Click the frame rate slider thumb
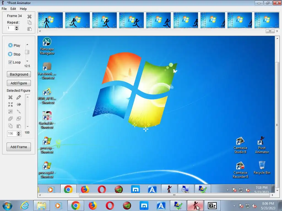Screen dimensions: 282x211 pyautogui.click(x=27, y=52)
